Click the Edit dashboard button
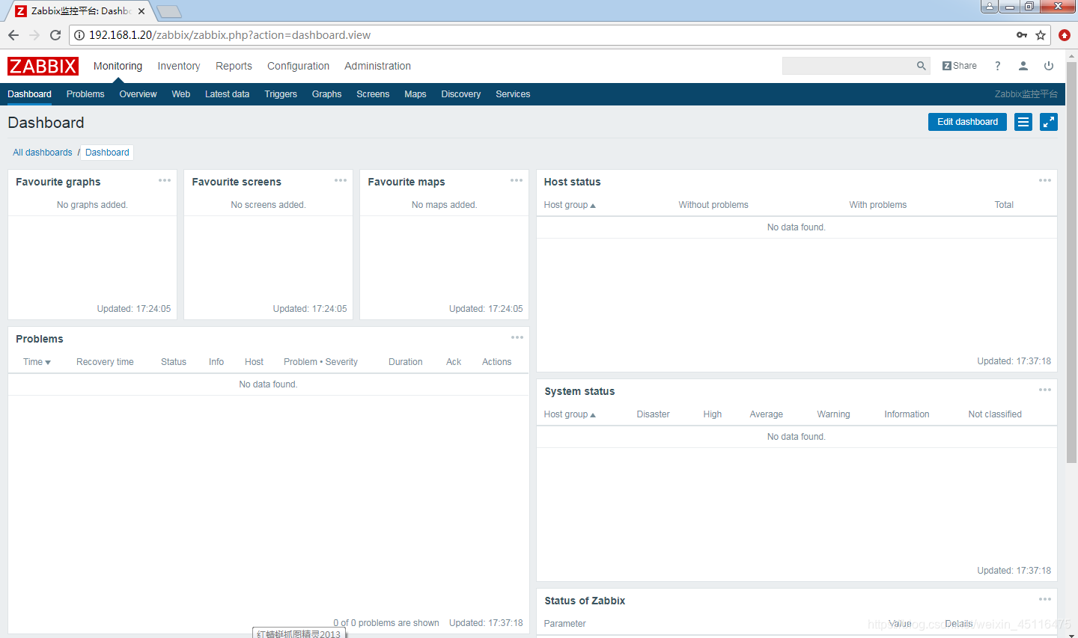This screenshot has width=1078, height=638. click(967, 122)
